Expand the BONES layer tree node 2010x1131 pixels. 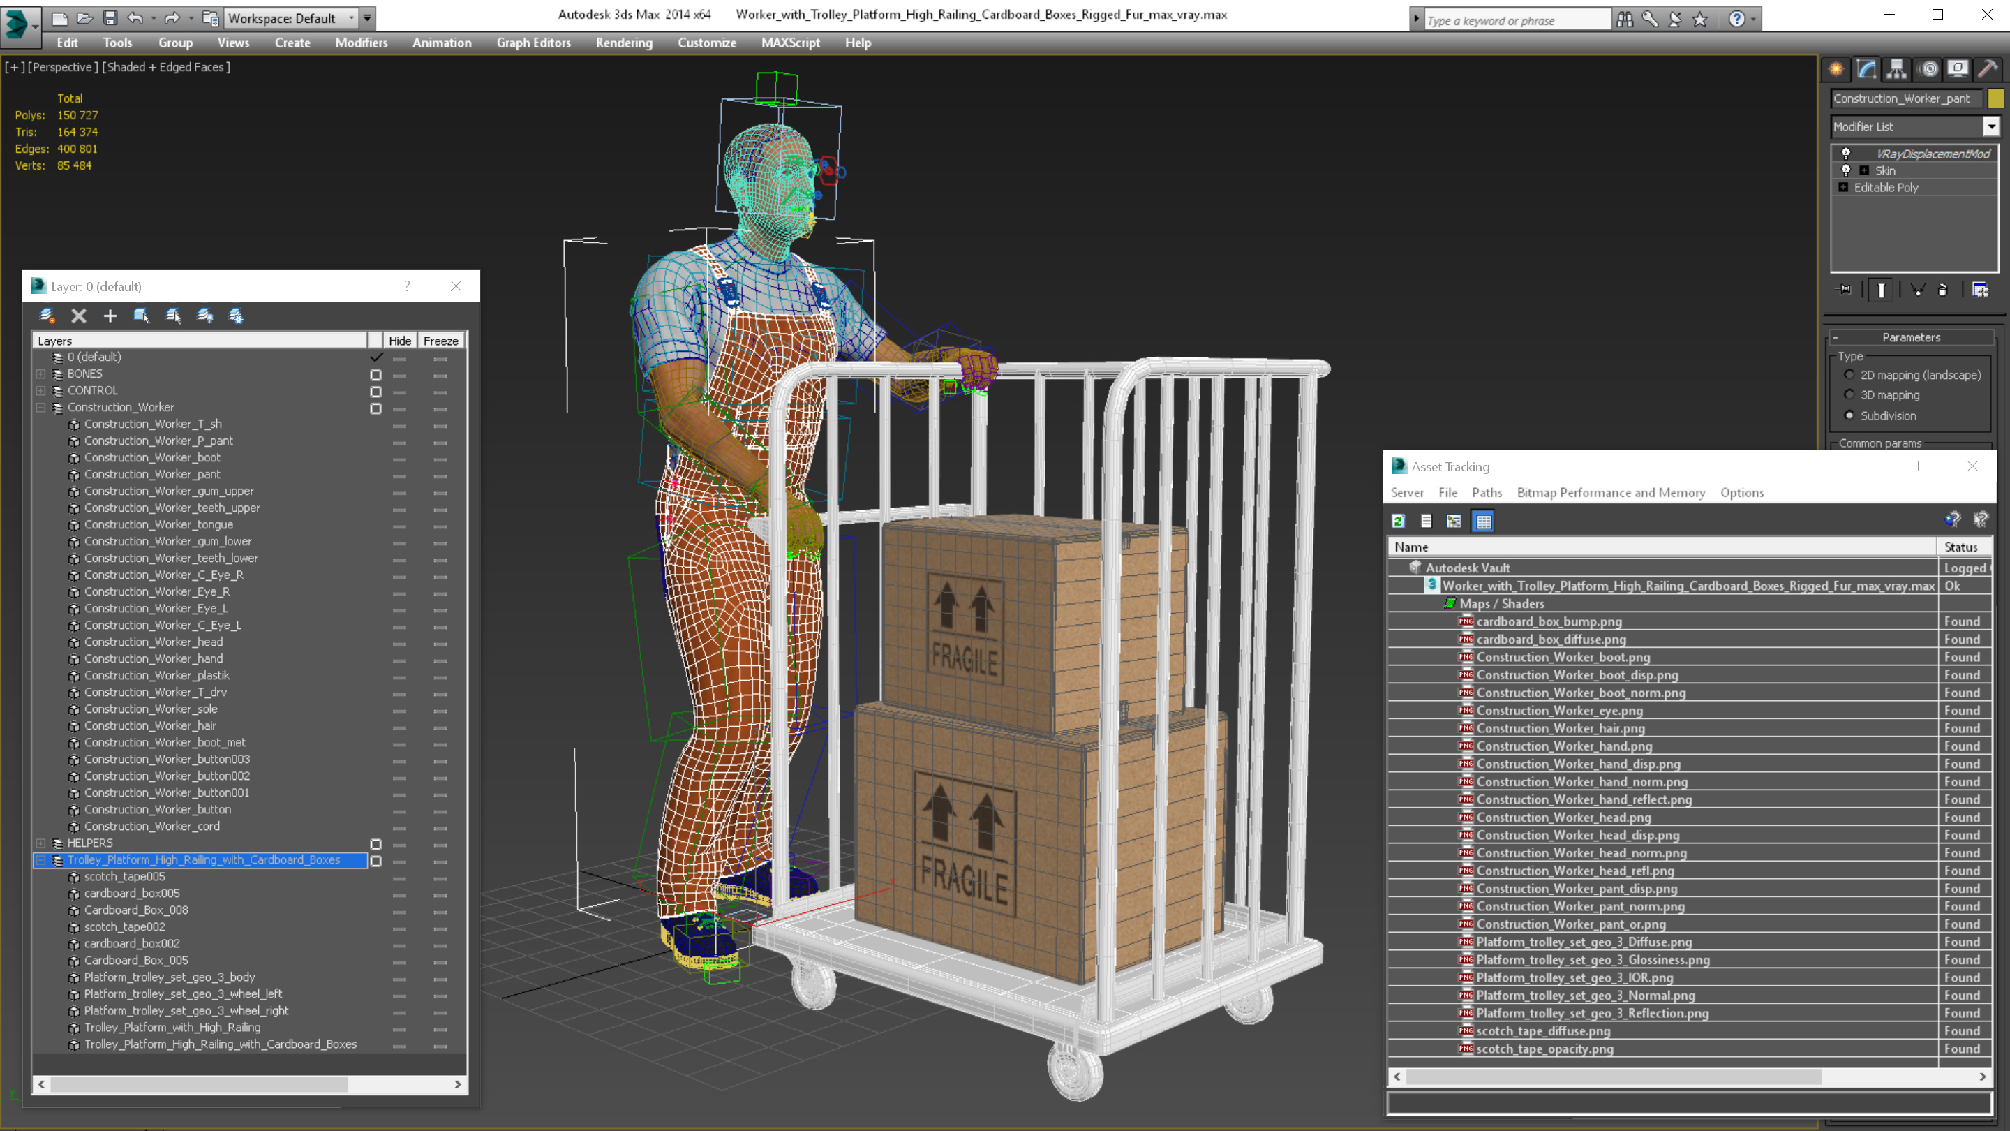(40, 374)
